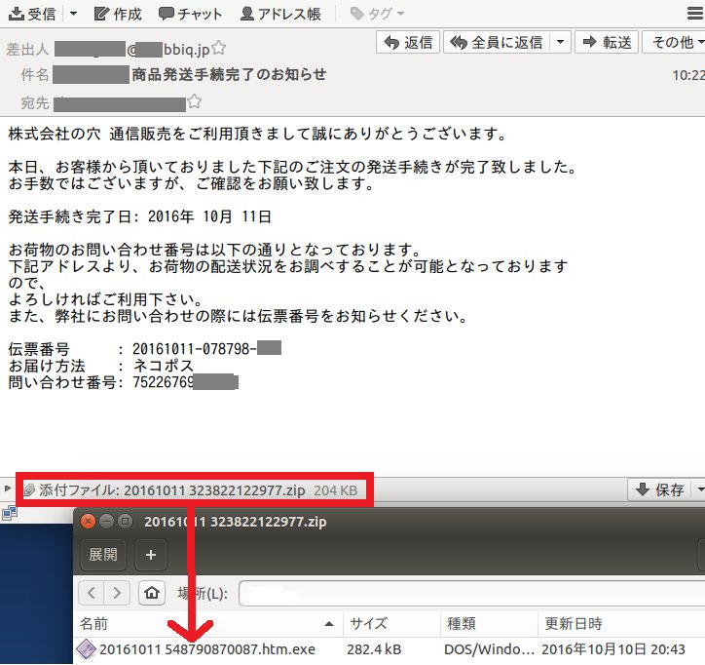Open the dropdown arrow next to 受信
This screenshot has height=665, width=705.
coord(73,14)
